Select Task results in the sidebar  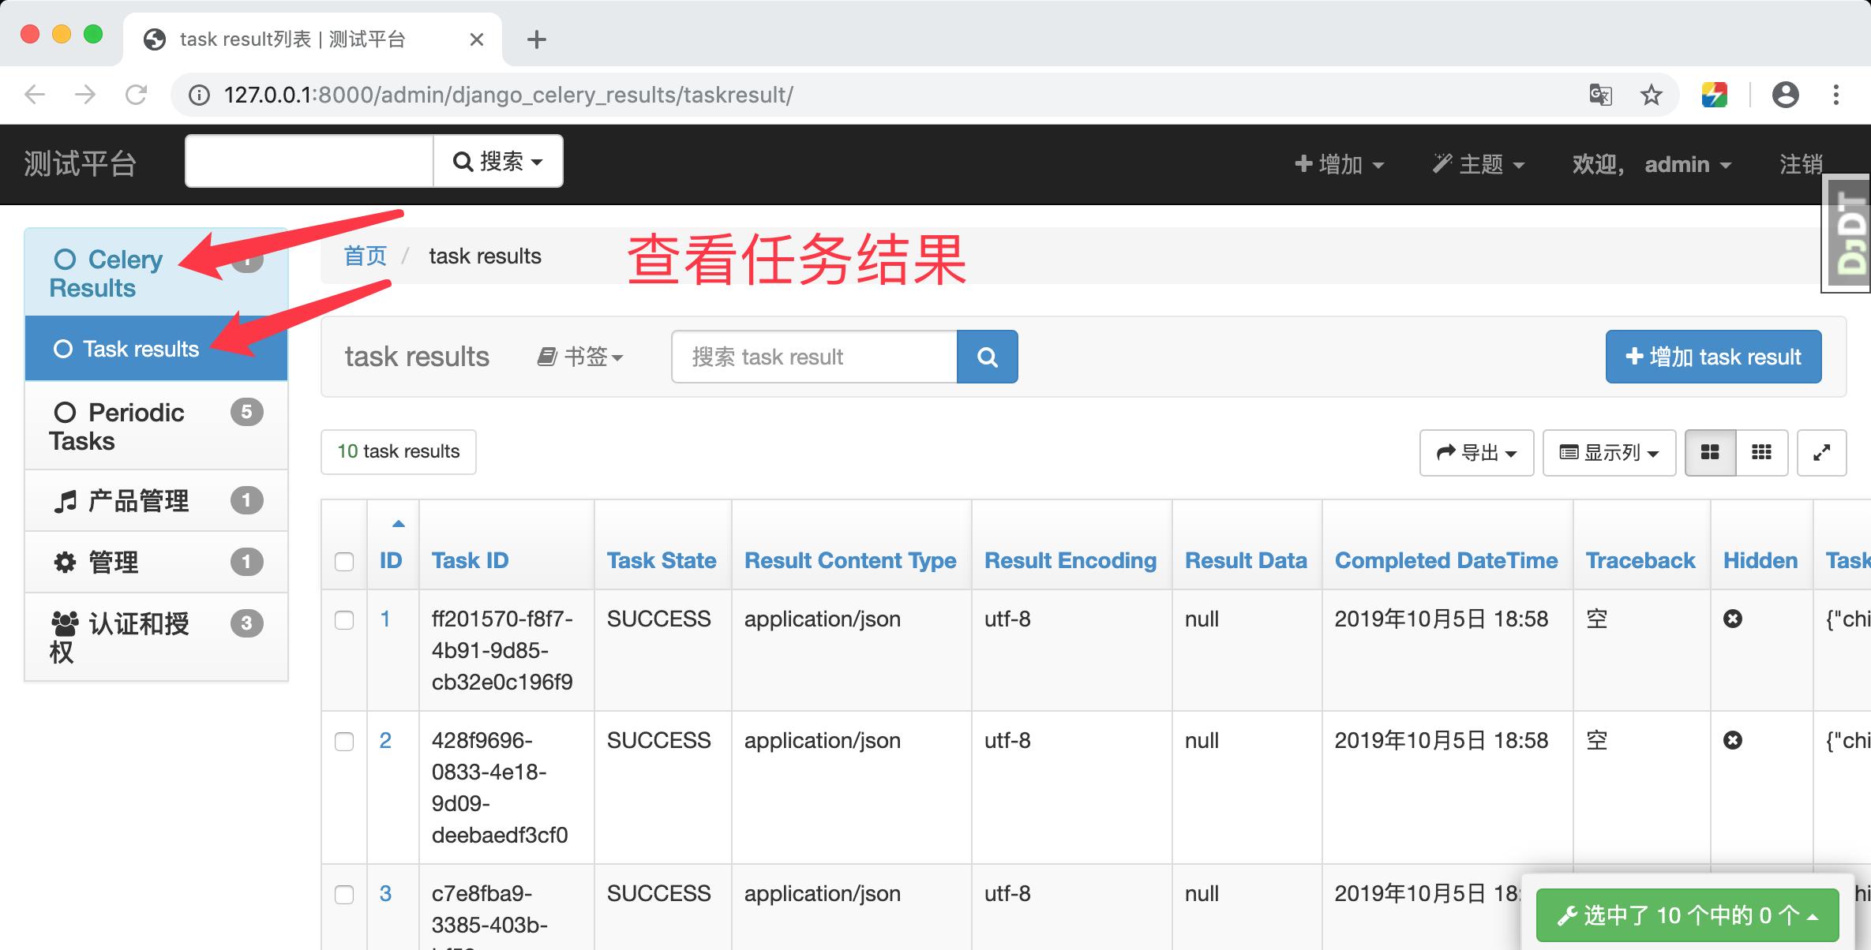156,350
